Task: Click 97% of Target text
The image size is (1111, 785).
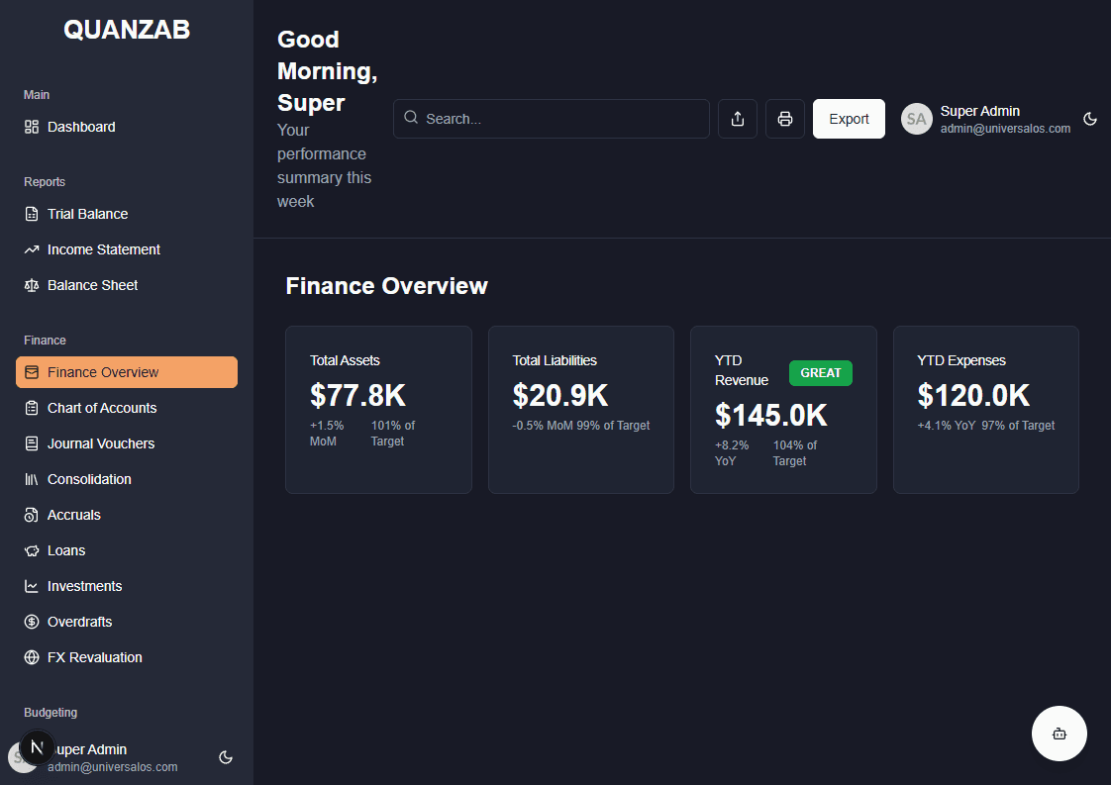Action: click(x=1018, y=425)
